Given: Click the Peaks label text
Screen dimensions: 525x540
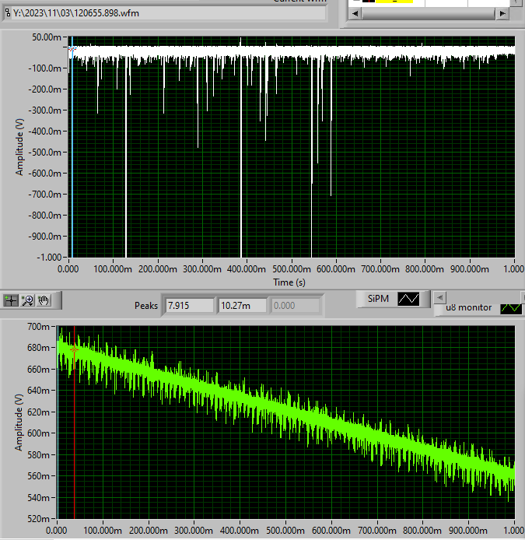Looking at the screenshot, I should click(146, 306).
